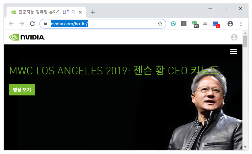
Task: Maximize the Chrome window
Action: (225, 9)
